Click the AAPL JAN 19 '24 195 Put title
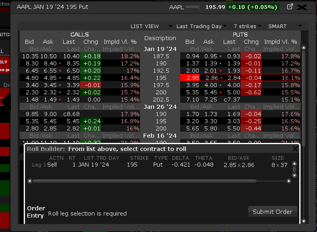The width and height of the screenshot is (317, 232). pos(53,7)
